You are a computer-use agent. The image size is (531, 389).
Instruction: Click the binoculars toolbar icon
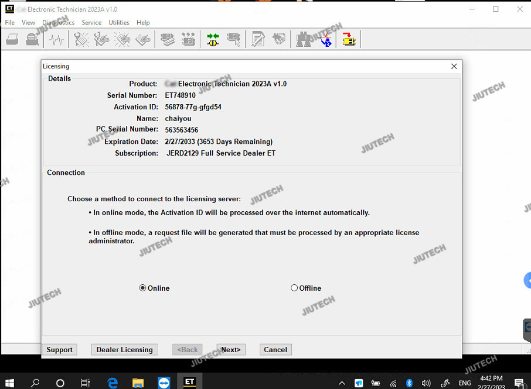(x=304, y=40)
